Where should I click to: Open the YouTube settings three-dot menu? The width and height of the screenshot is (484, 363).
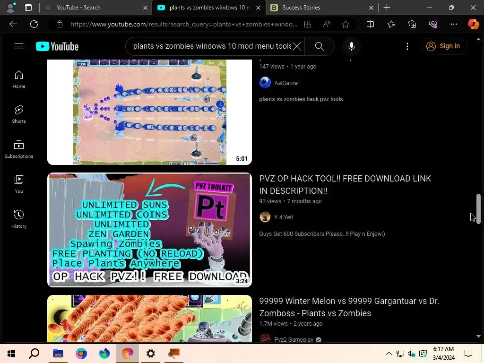click(407, 46)
